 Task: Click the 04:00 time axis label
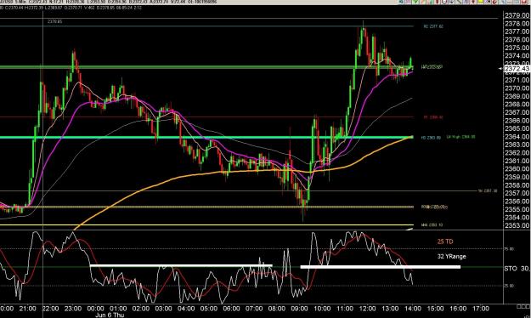(x=186, y=309)
